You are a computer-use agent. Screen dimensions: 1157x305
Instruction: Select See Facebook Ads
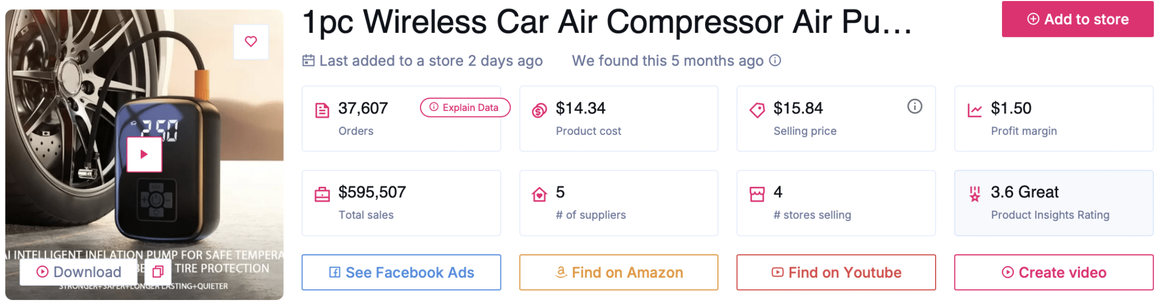(x=401, y=272)
